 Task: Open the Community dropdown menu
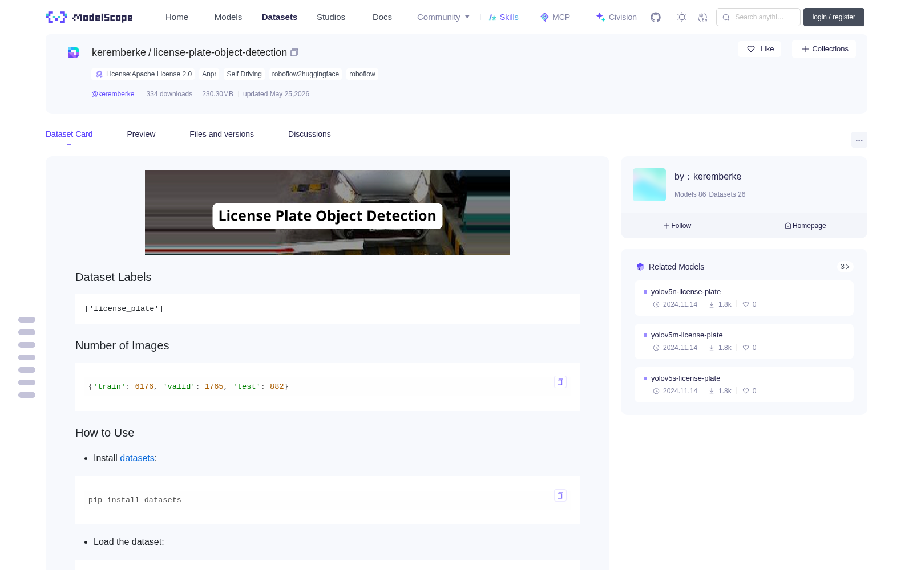pos(443,17)
